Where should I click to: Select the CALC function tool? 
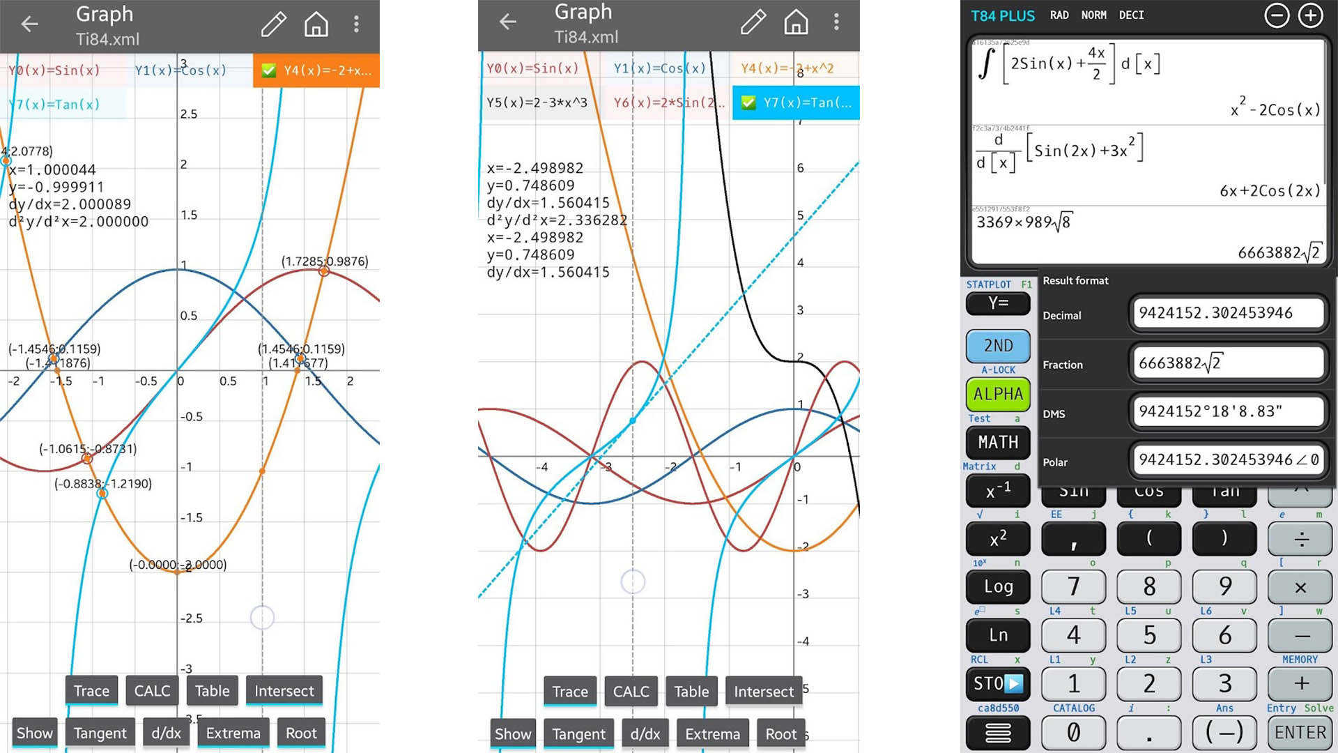coord(150,692)
